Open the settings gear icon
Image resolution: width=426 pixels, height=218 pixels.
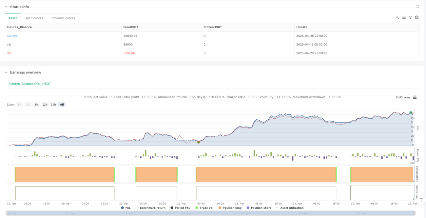coord(417,17)
